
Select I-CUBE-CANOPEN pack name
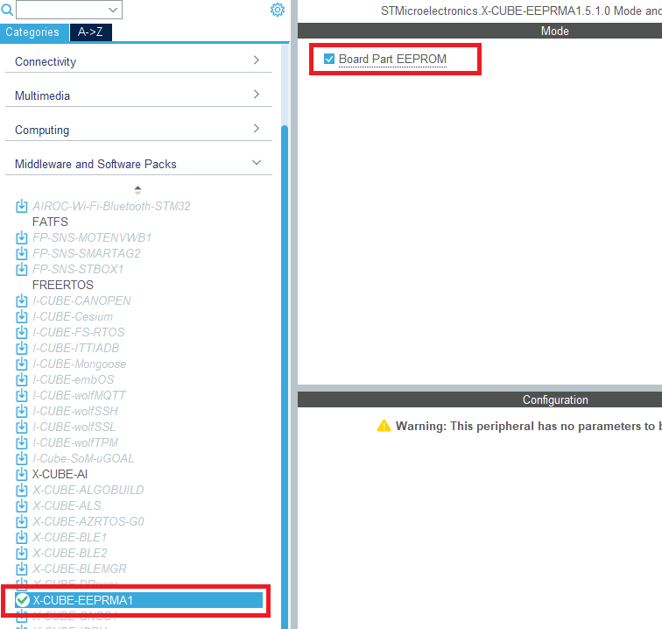coord(81,300)
